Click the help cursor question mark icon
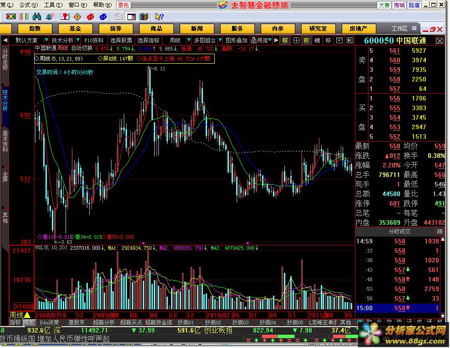The image size is (450, 348). click(x=159, y=17)
